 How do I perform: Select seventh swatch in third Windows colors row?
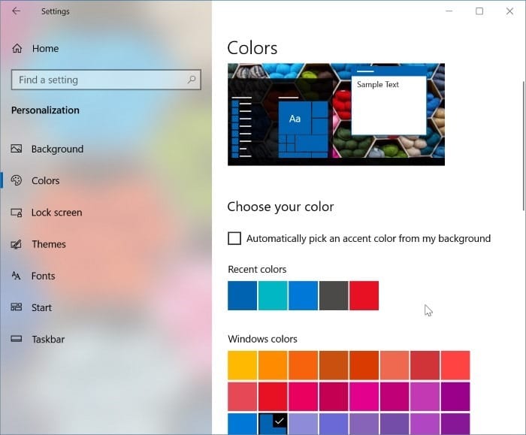coord(425,424)
